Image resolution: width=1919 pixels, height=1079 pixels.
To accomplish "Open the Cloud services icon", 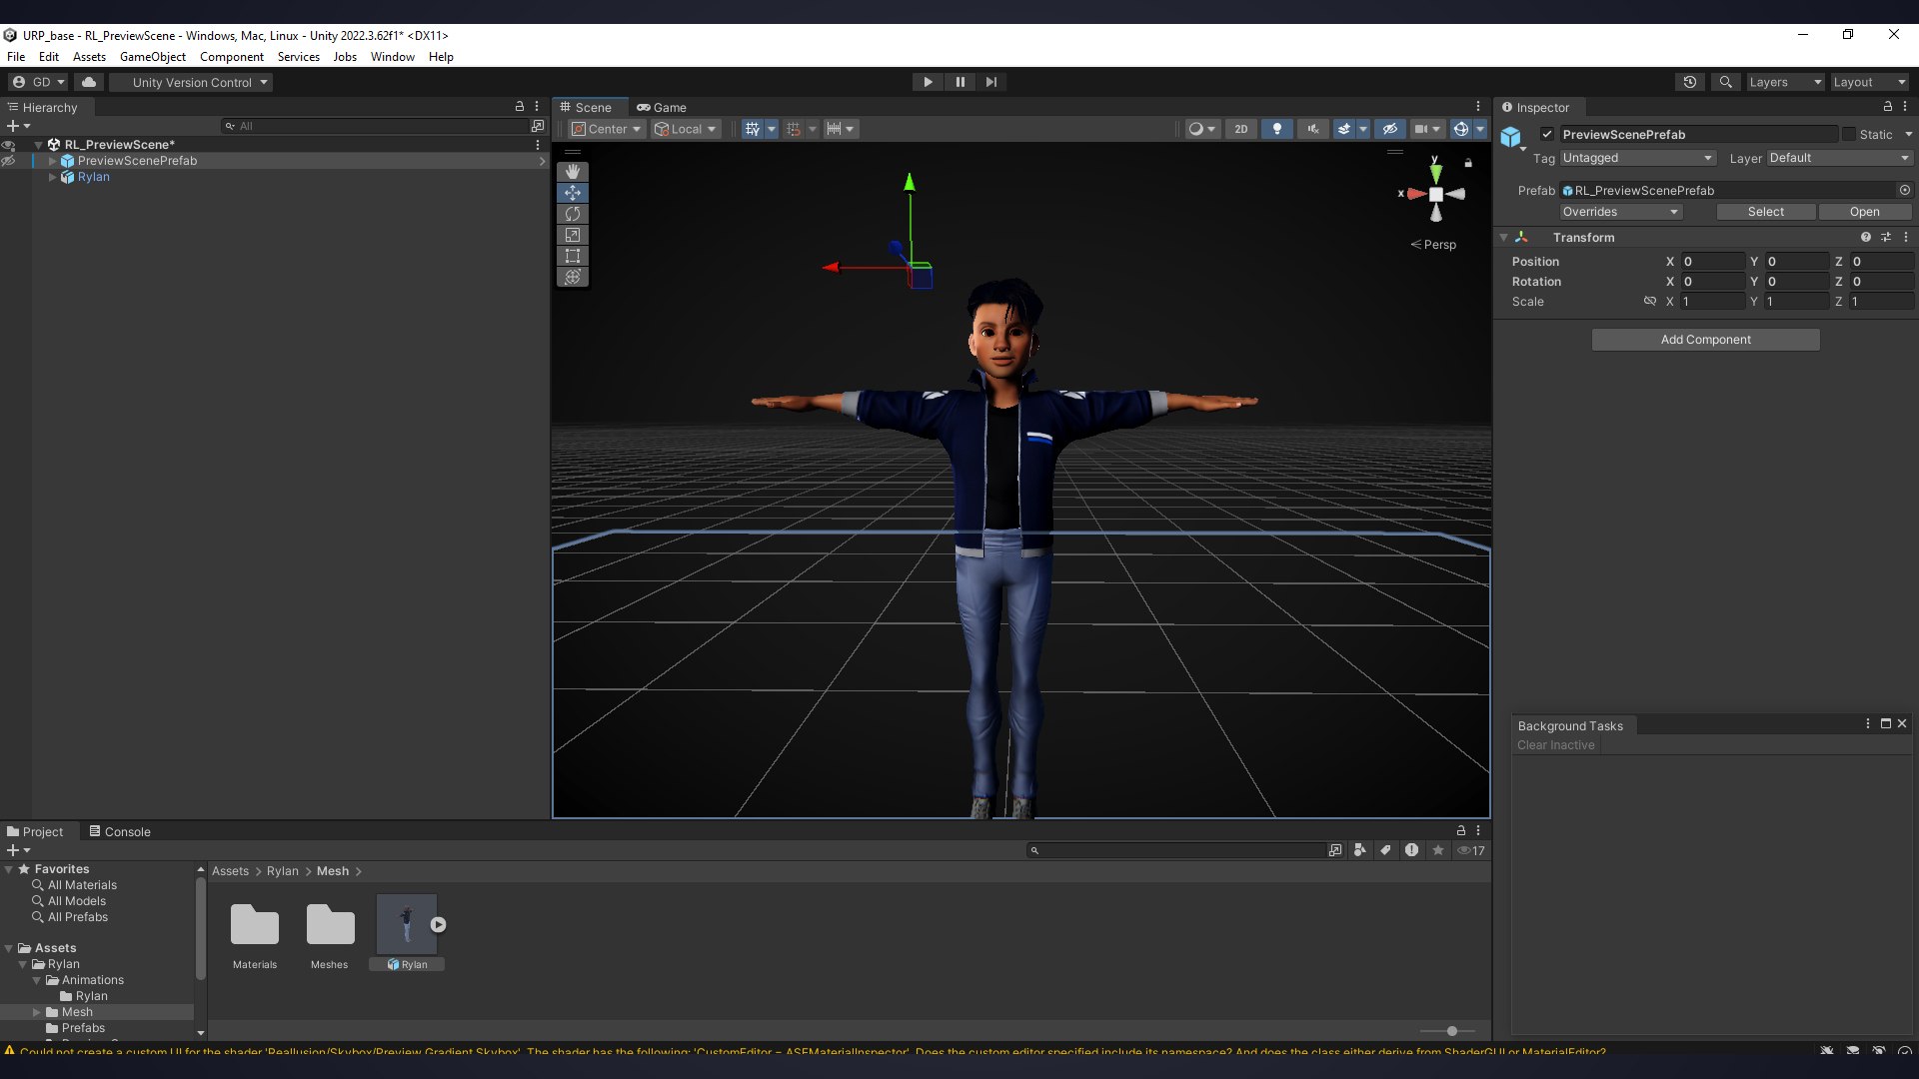I will point(89,82).
